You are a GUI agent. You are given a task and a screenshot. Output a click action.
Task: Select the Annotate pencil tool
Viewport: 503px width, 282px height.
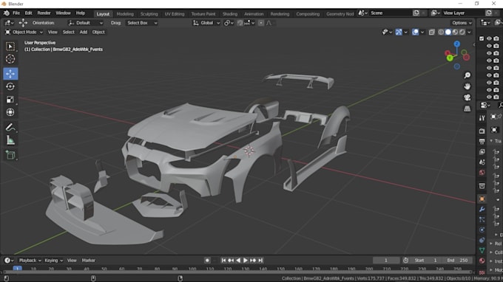[x=10, y=128]
